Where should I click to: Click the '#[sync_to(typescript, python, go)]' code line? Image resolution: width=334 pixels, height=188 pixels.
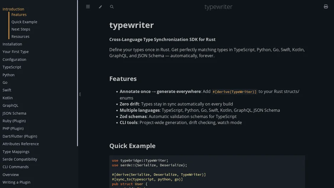(x=147, y=179)
